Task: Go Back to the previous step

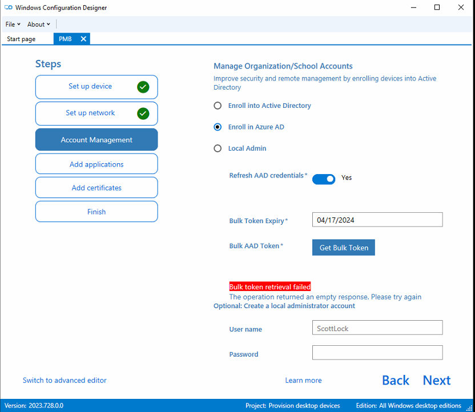Action: coord(396,380)
